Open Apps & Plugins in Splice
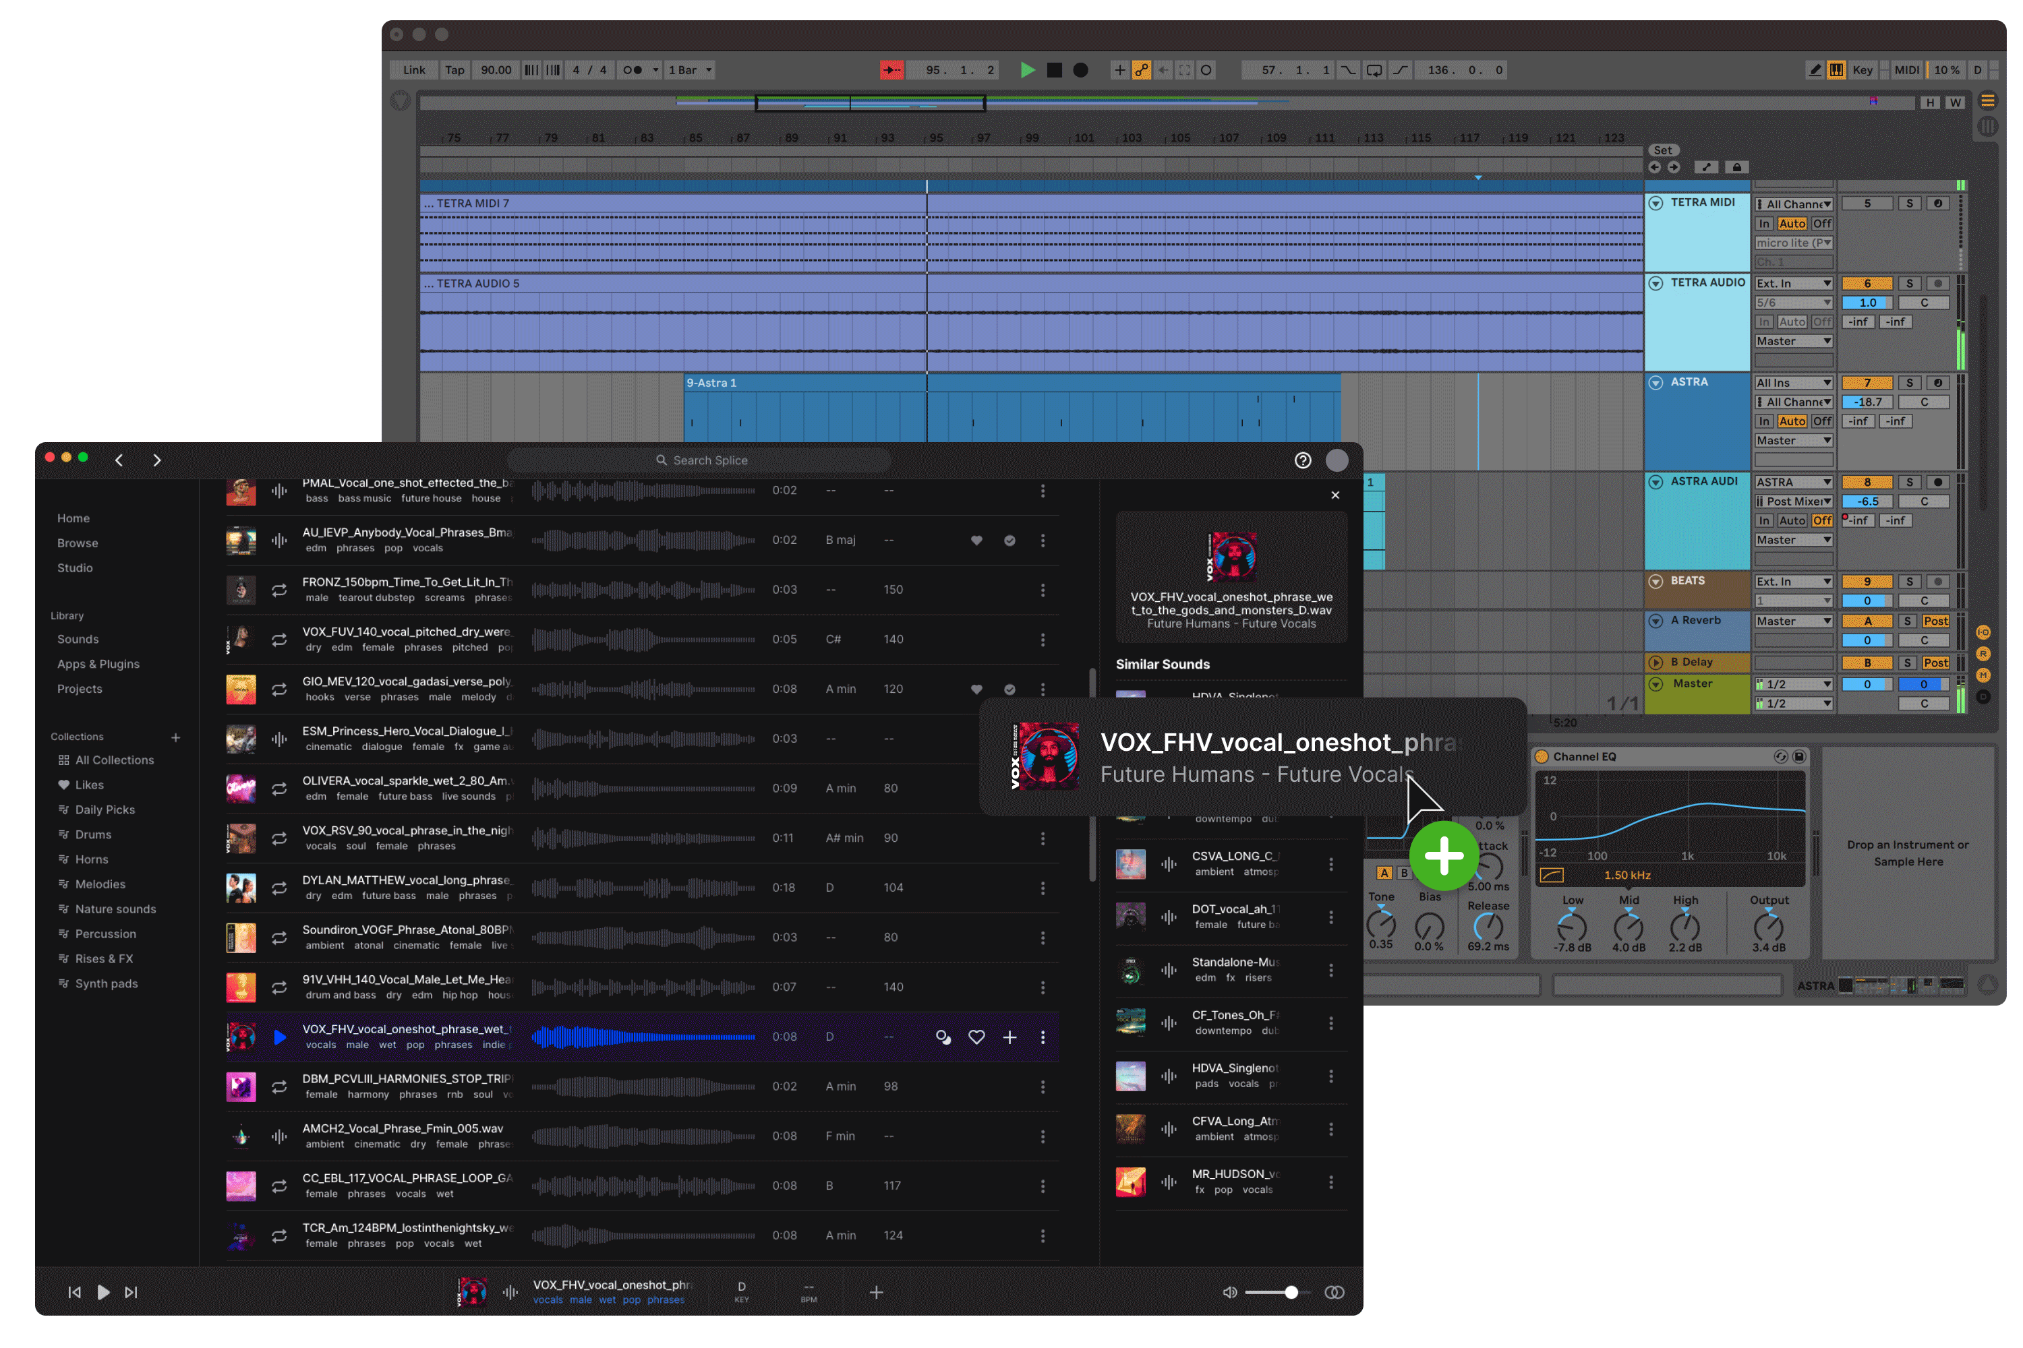This screenshot has height=1348, width=2023. pos(98,665)
